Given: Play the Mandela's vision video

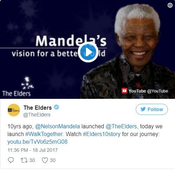Looking at the screenshot, I should point(88,52).
